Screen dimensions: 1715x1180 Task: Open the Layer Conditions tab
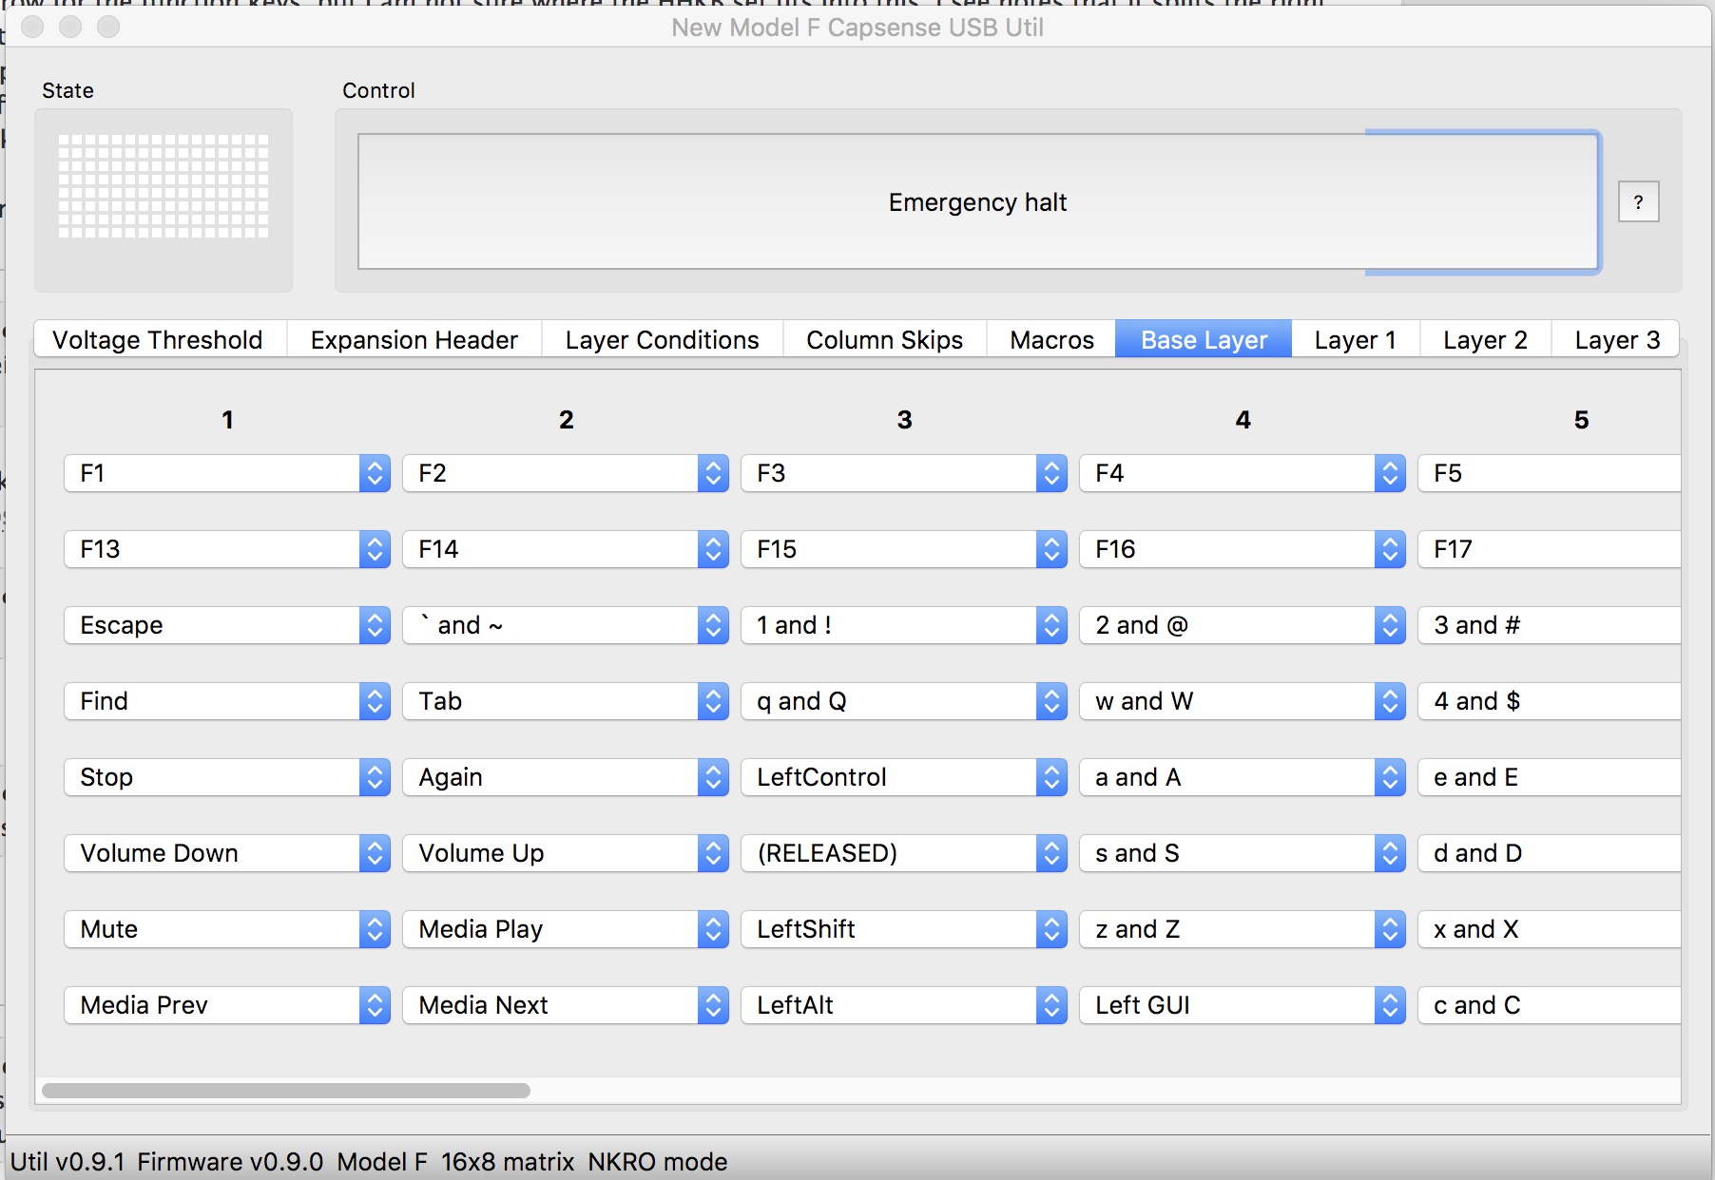click(x=662, y=340)
